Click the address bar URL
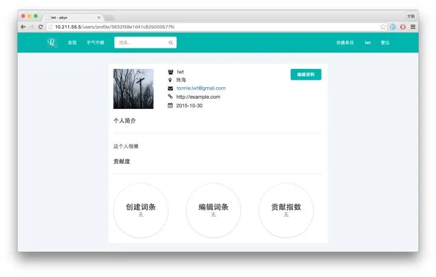Image resolution: width=436 pixels, height=277 pixels. [x=115, y=27]
